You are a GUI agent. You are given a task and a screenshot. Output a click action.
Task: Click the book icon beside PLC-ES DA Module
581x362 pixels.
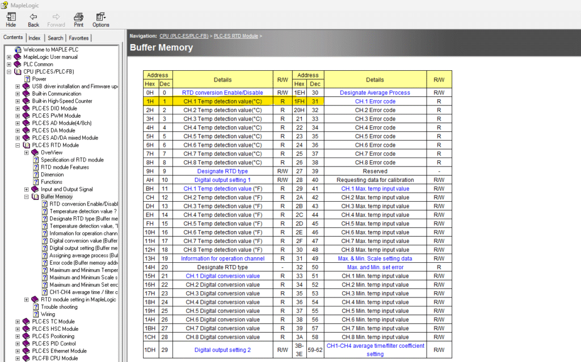coord(26,131)
